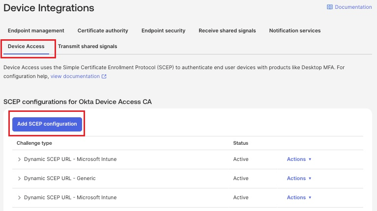Open Actions dropdown for last Microsoft Intune row
Image resolution: width=377 pixels, height=211 pixels.
[x=299, y=197]
